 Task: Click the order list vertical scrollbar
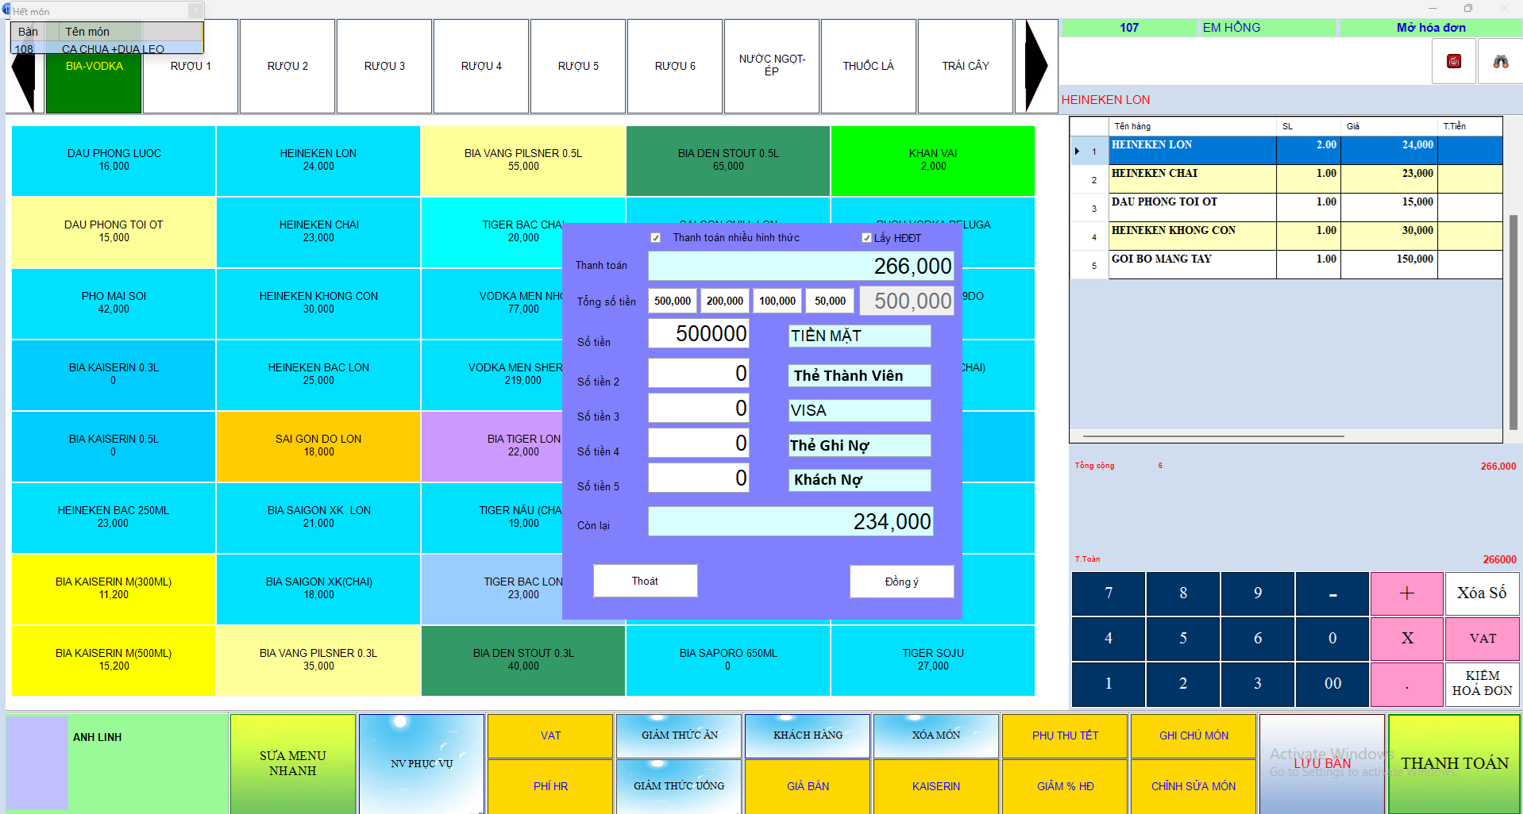1513,321
